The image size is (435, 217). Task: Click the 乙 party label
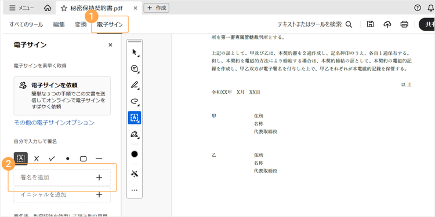coord(214,155)
